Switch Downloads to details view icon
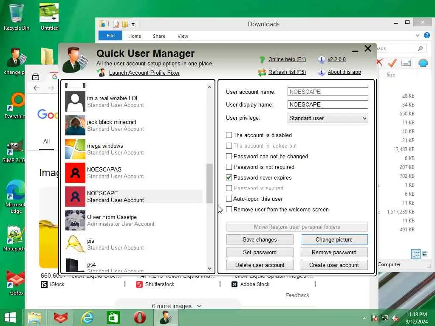This screenshot has height=326, width=435. [416, 254]
